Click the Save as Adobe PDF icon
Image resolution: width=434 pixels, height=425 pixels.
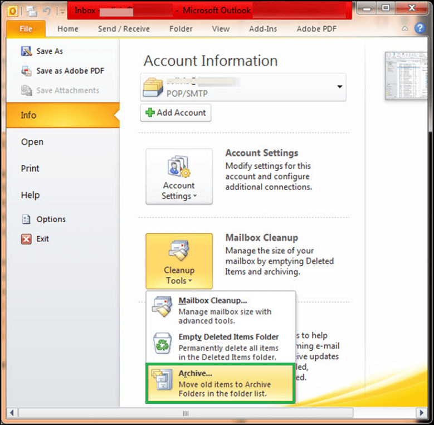[26, 71]
